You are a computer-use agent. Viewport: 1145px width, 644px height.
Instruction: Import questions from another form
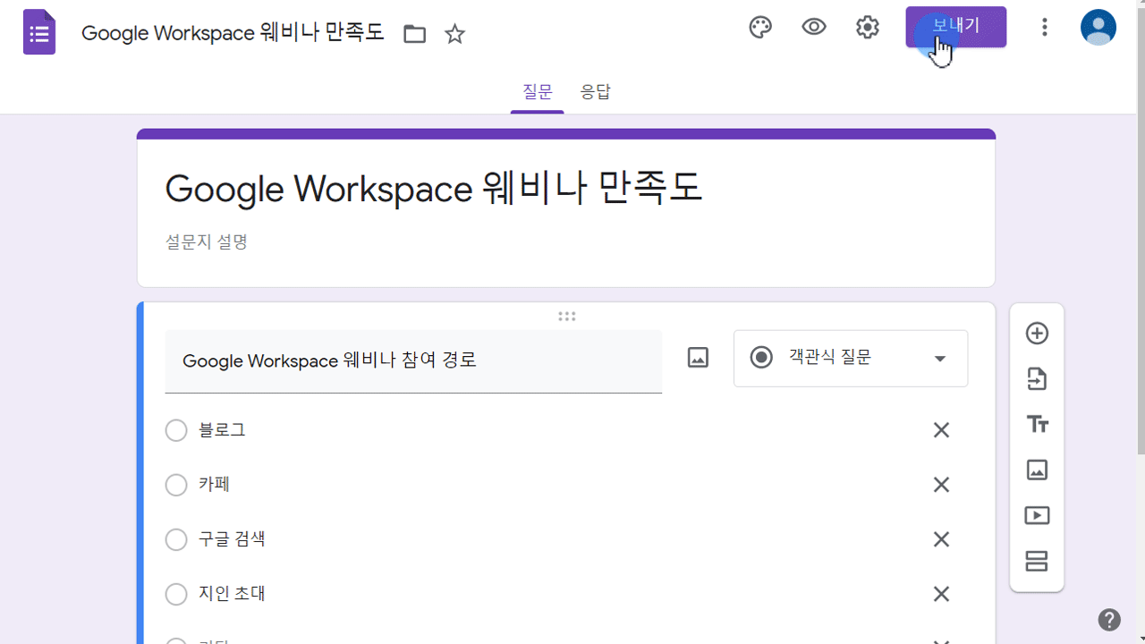coord(1037,379)
